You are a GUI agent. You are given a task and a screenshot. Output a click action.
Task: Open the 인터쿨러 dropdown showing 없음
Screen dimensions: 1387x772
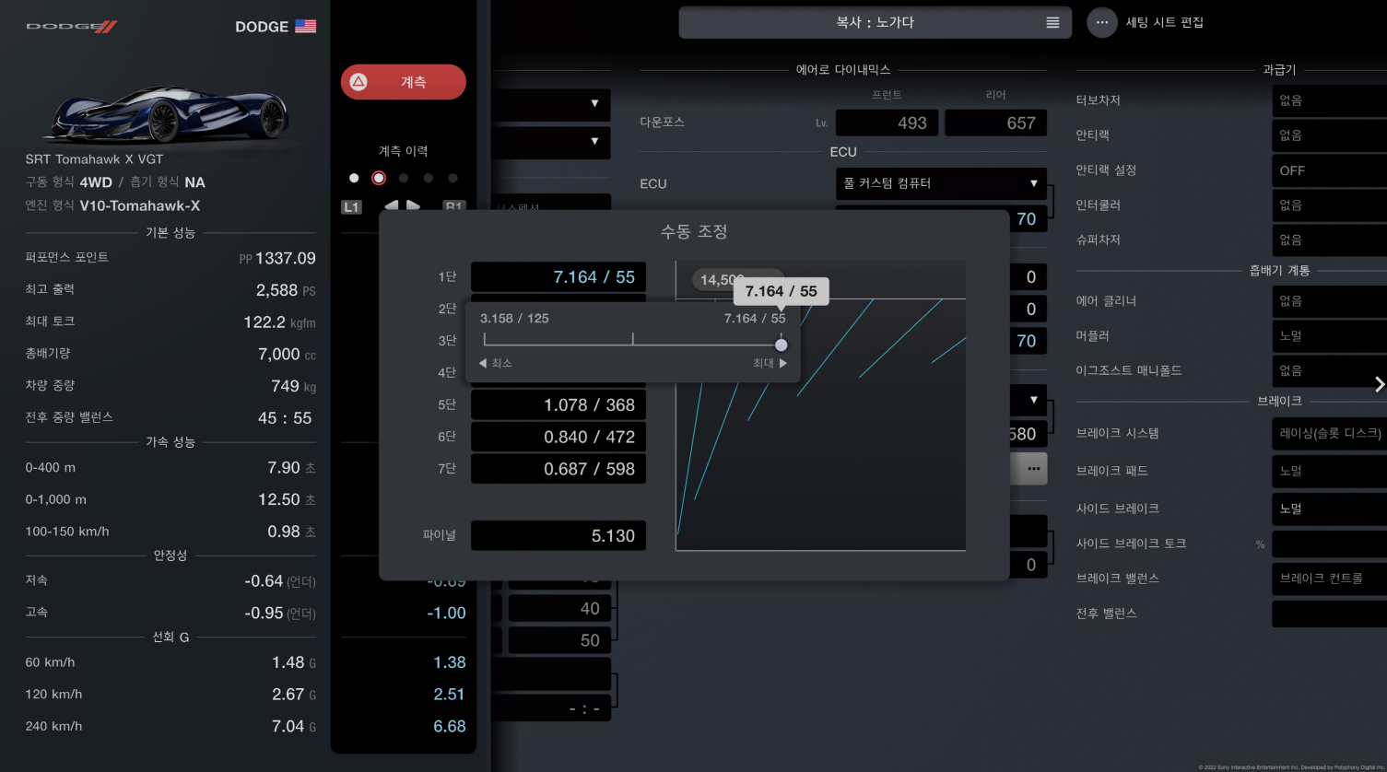point(1329,205)
